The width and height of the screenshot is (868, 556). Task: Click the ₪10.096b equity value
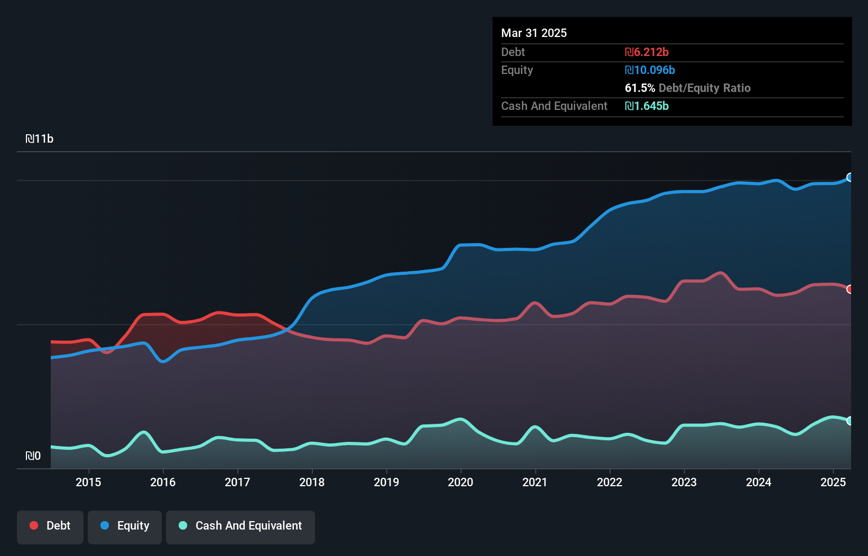click(650, 70)
